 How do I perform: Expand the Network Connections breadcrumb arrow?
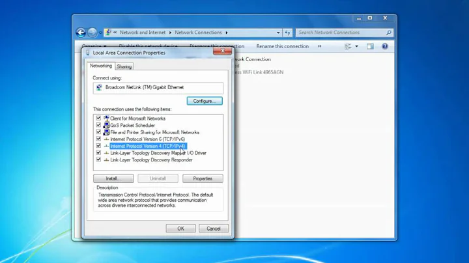227,33
